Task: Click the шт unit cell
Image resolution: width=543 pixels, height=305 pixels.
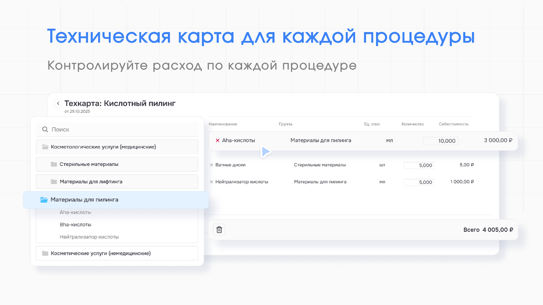Action: (x=382, y=165)
